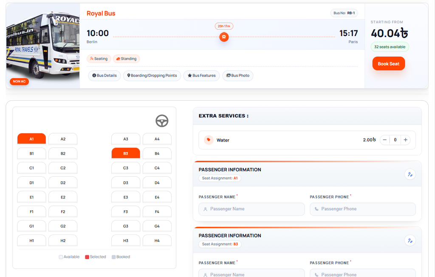Click the edit passenger icon for seat A1
435x277 pixels.
click(x=410, y=174)
